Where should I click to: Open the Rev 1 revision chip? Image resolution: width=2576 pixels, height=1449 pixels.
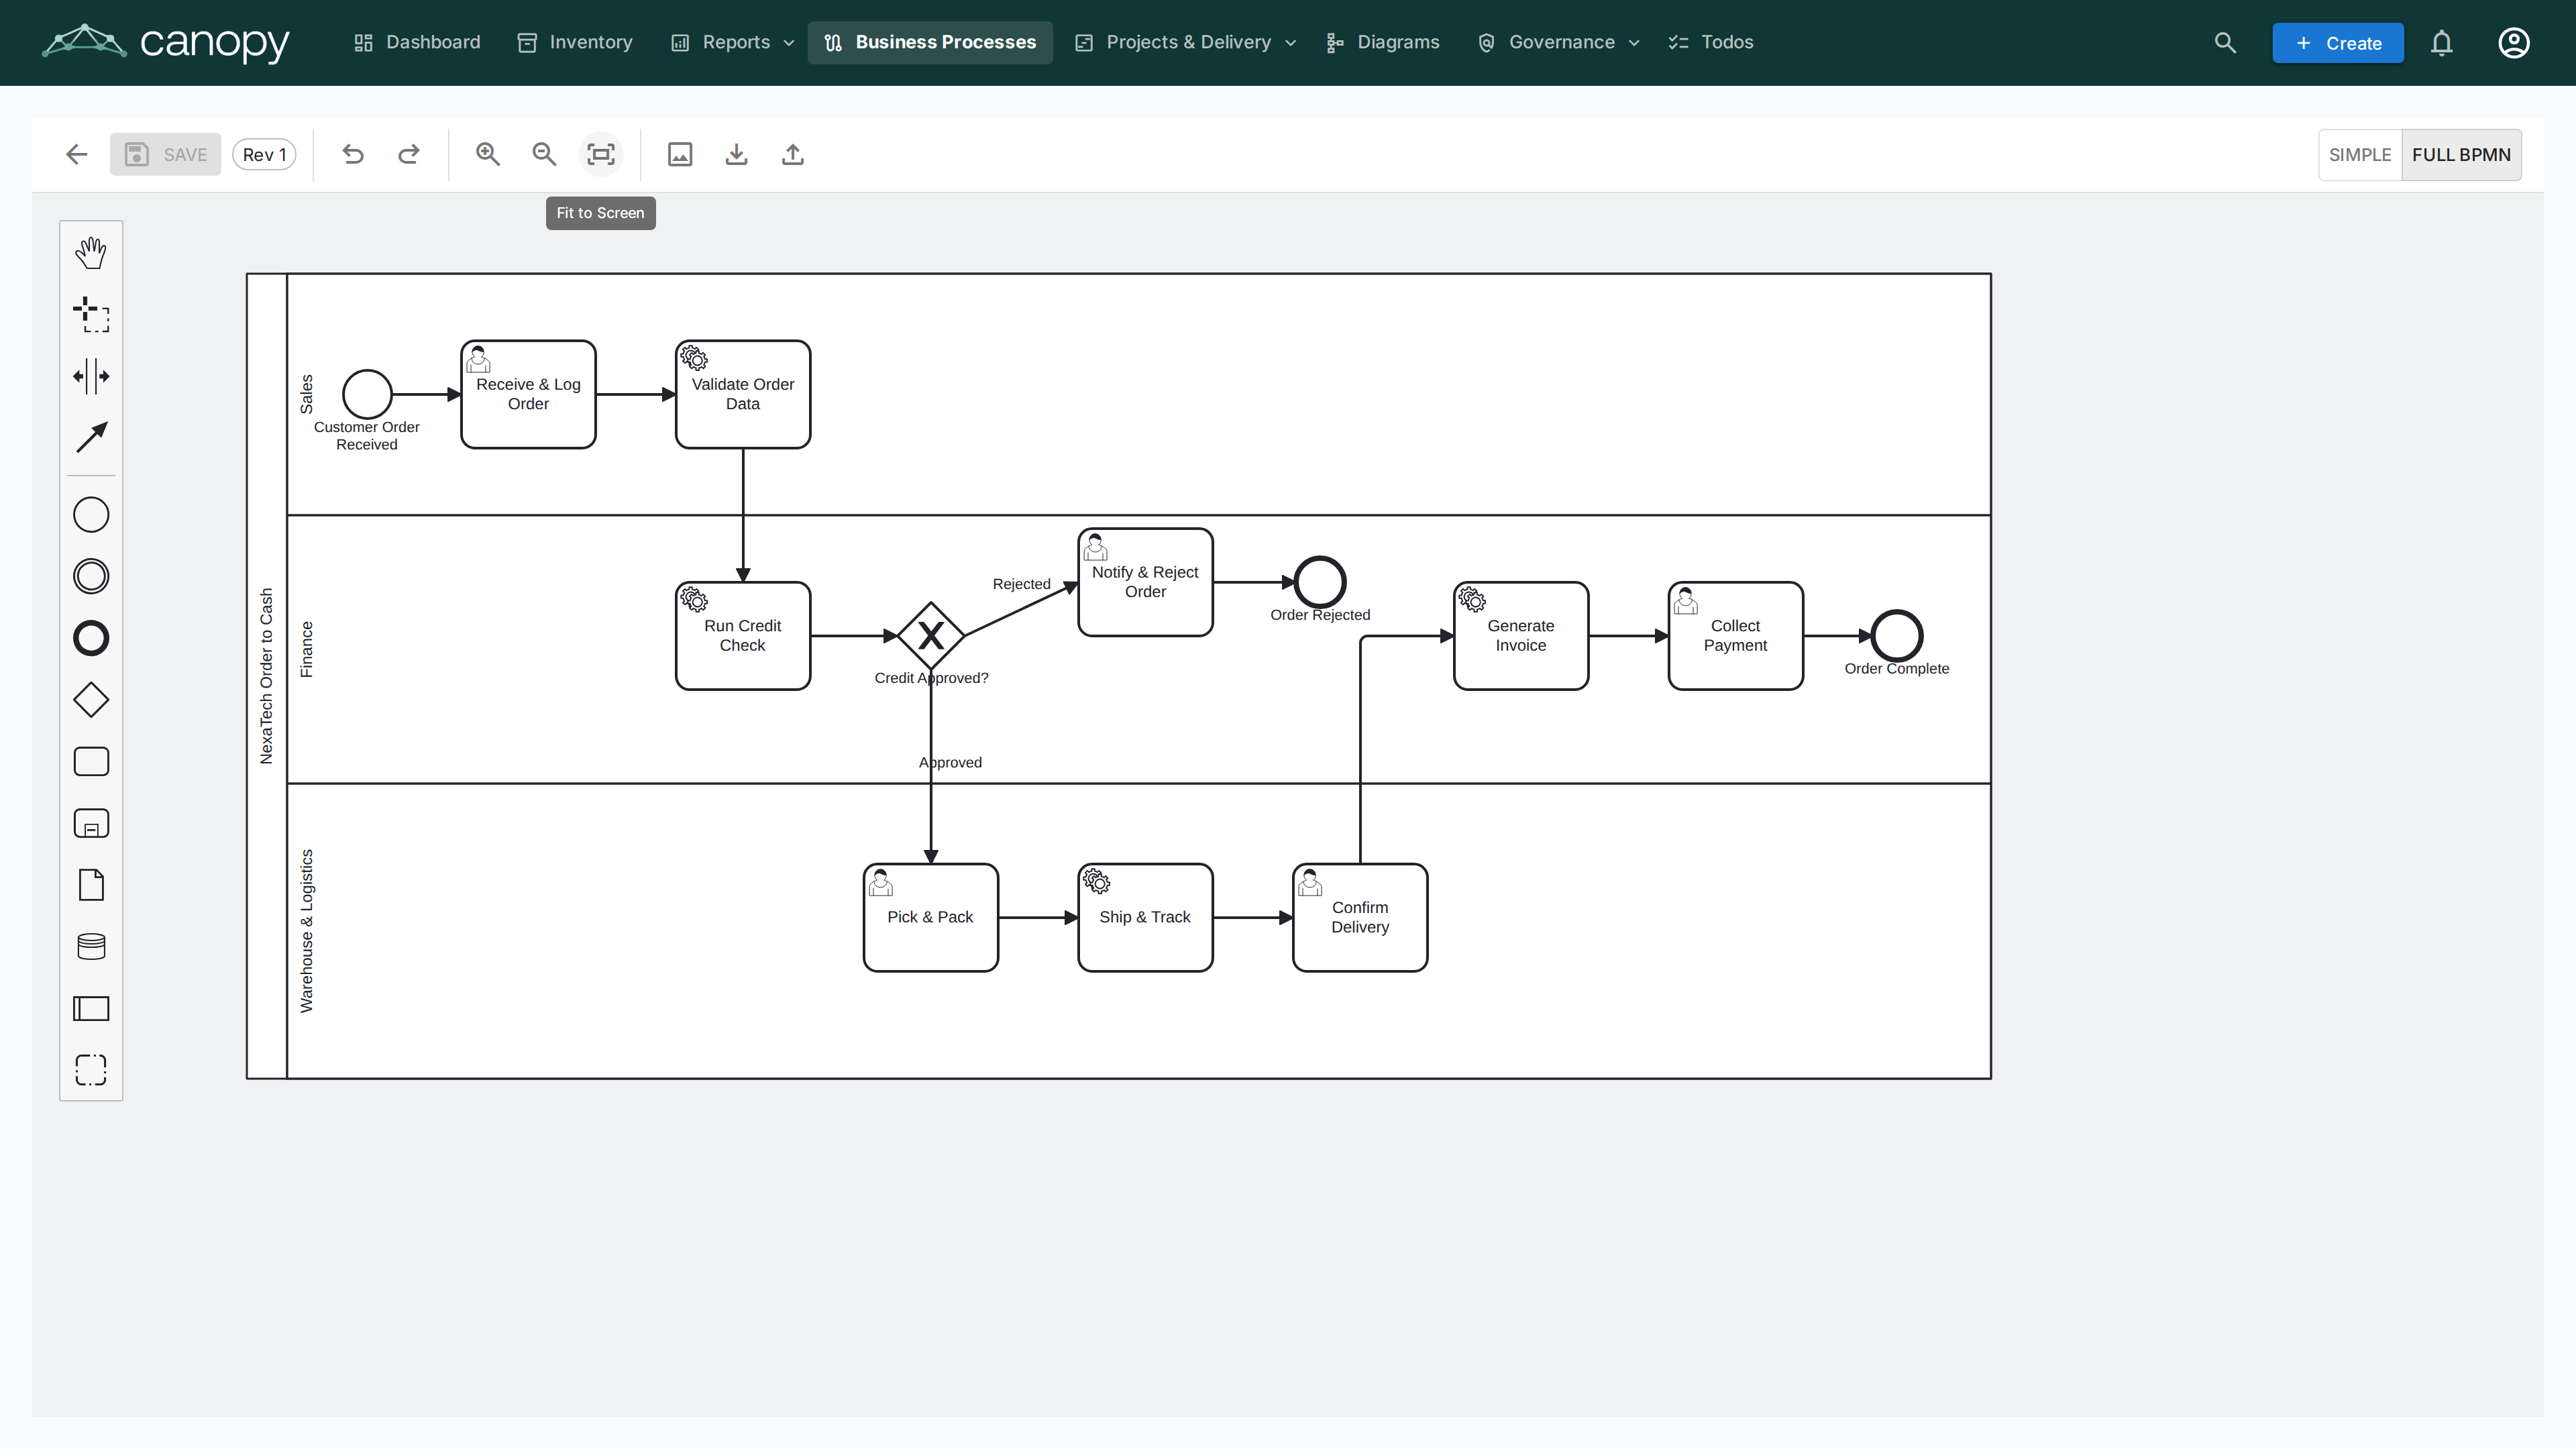pyautogui.click(x=265, y=155)
